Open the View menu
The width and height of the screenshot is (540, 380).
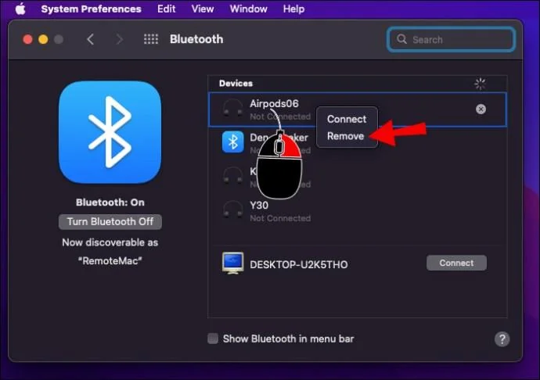tap(203, 9)
